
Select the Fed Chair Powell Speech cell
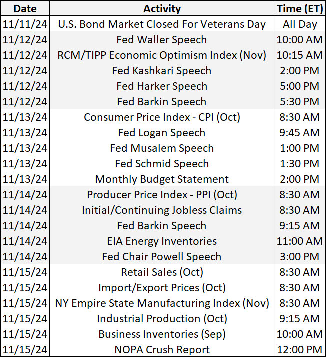tap(162, 257)
